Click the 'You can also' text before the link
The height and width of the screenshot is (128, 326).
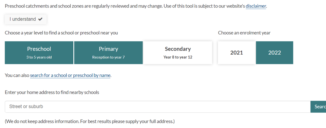[17, 75]
